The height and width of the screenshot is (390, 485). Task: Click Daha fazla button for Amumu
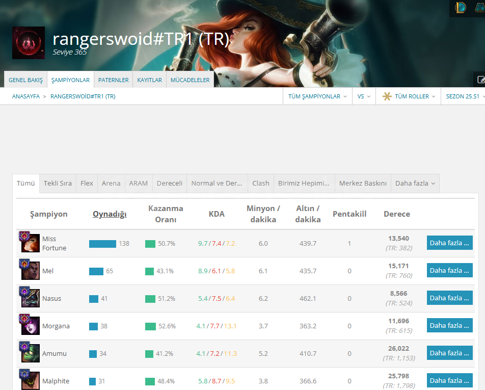pos(450,353)
